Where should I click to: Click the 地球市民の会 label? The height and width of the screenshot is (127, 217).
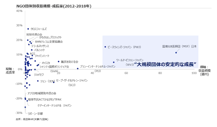[34, 34]
